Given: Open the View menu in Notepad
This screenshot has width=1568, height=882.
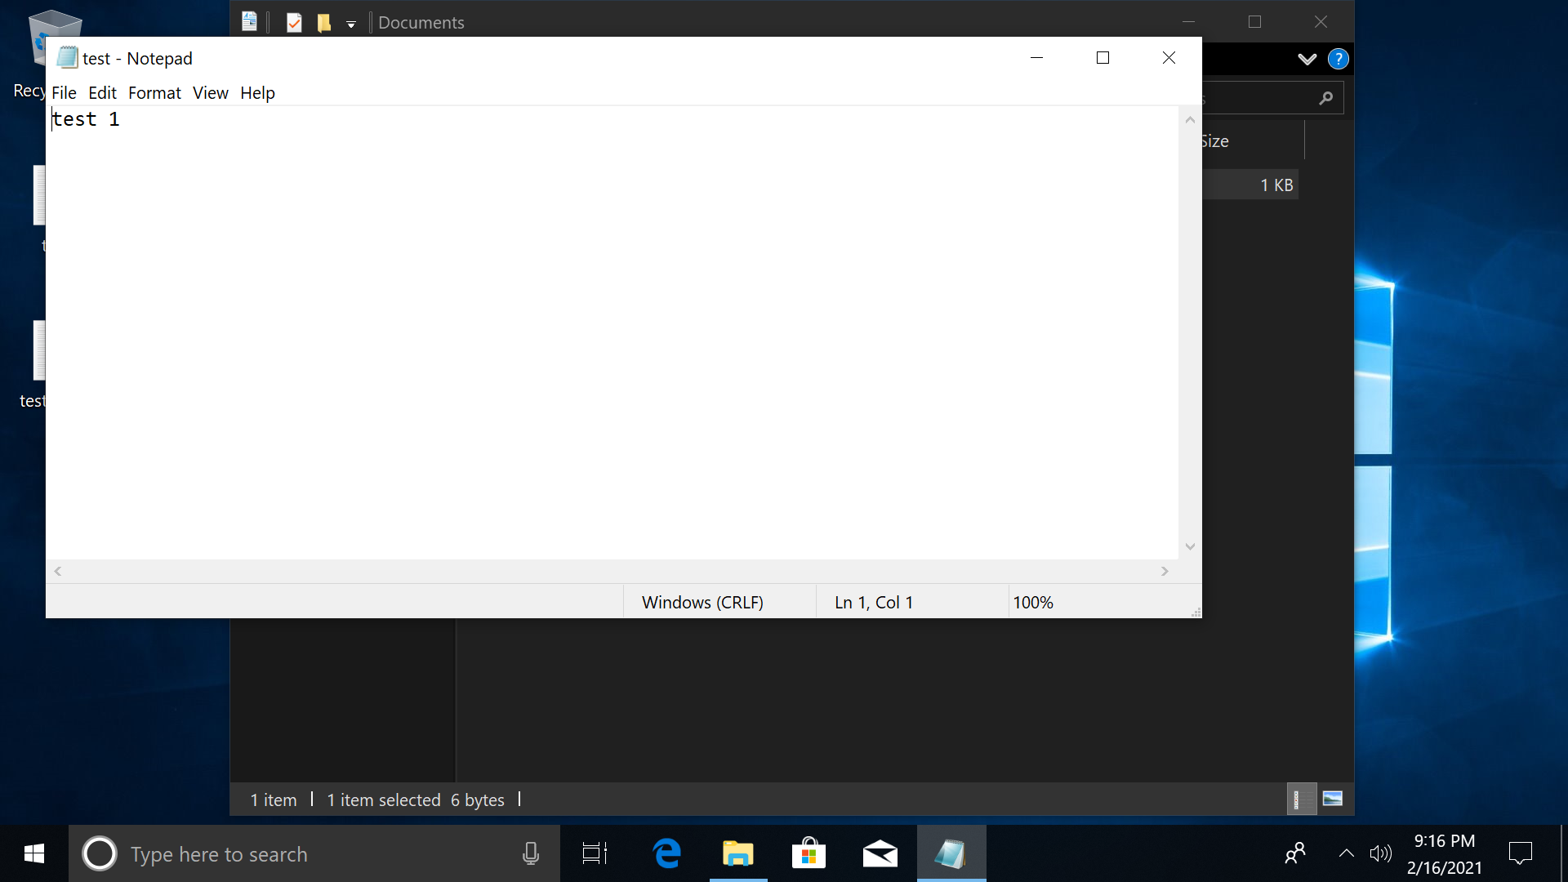Looking at the screenshot, I should 211,92.
